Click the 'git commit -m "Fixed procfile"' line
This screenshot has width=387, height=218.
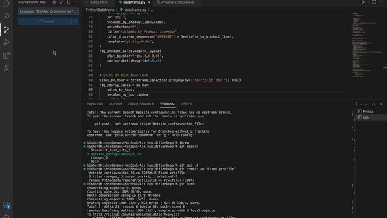coord(161,169)
